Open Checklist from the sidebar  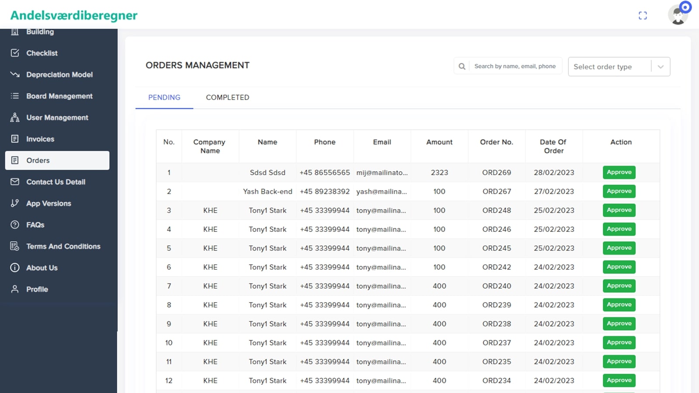(x=42, y=53)
